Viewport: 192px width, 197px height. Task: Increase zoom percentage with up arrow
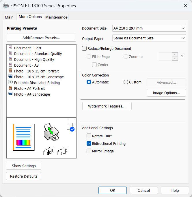coord(175,55)
